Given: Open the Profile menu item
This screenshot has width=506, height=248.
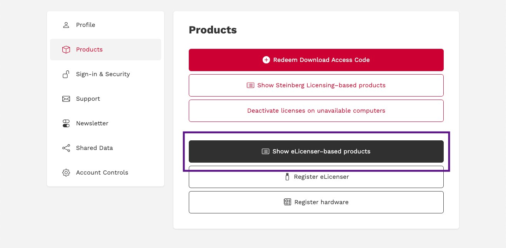Looking at the screenshot, I should (85, 25).
